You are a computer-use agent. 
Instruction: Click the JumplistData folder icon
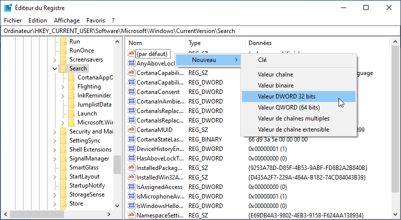point(71,104)
